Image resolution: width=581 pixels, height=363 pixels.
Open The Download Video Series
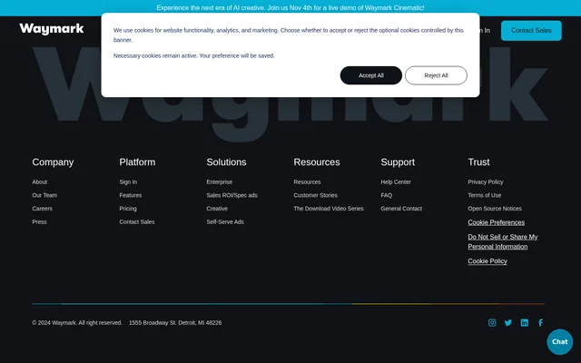(329, 209)
